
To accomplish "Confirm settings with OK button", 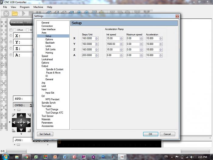I will [x=151, y=134].
